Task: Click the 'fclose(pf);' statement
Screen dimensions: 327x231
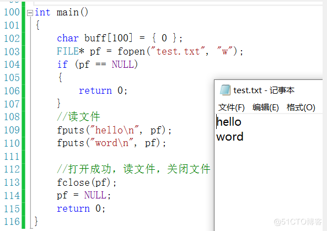Action: [87, 182]
